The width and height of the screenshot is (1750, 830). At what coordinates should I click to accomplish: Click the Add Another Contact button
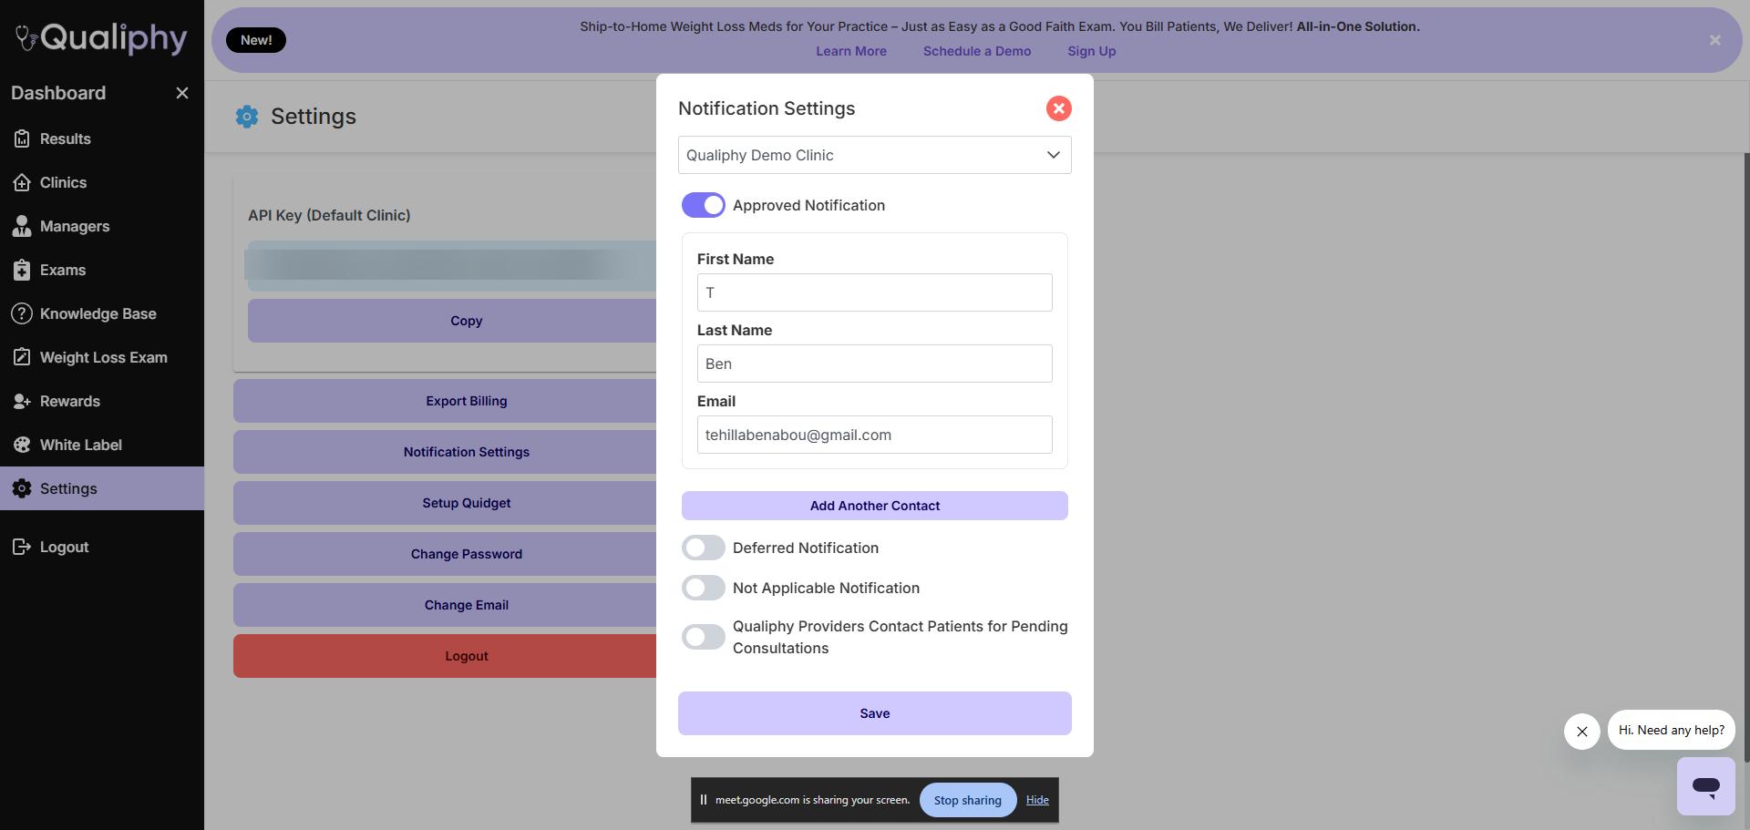(x=875, y=506)
